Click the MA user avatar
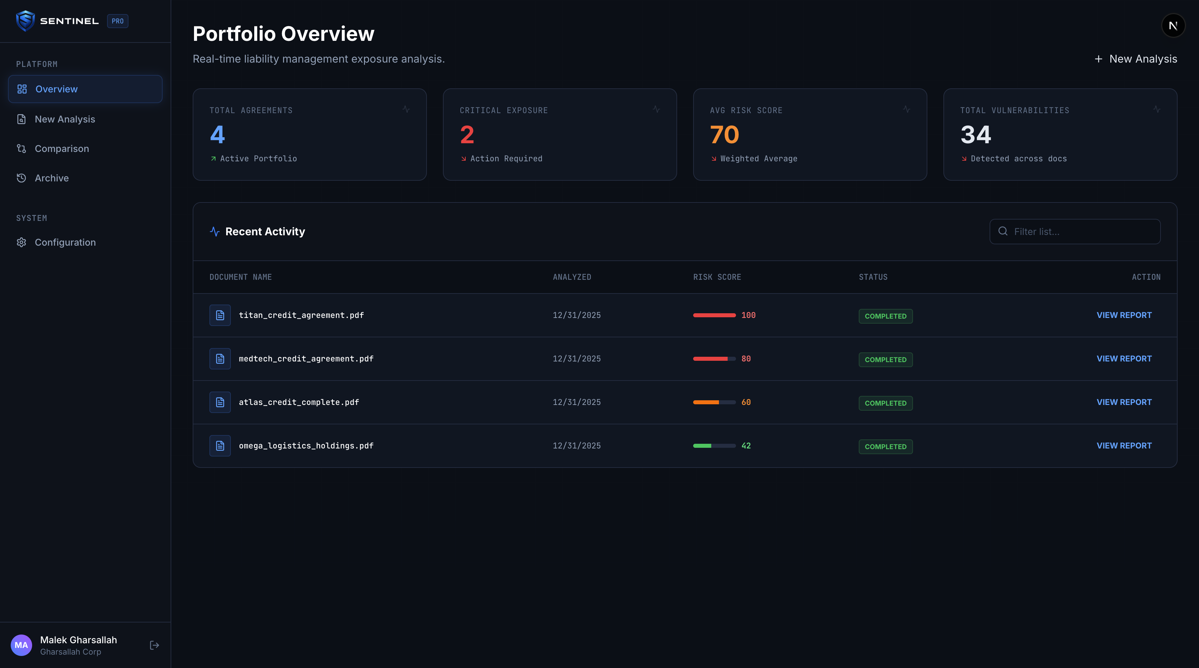 [21, 645]
